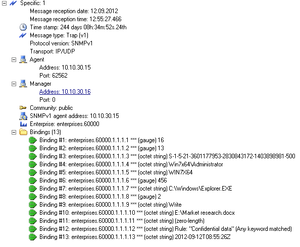Collapse the Agent node
Viewport: 300px width, 247px height.
[14, 59]
